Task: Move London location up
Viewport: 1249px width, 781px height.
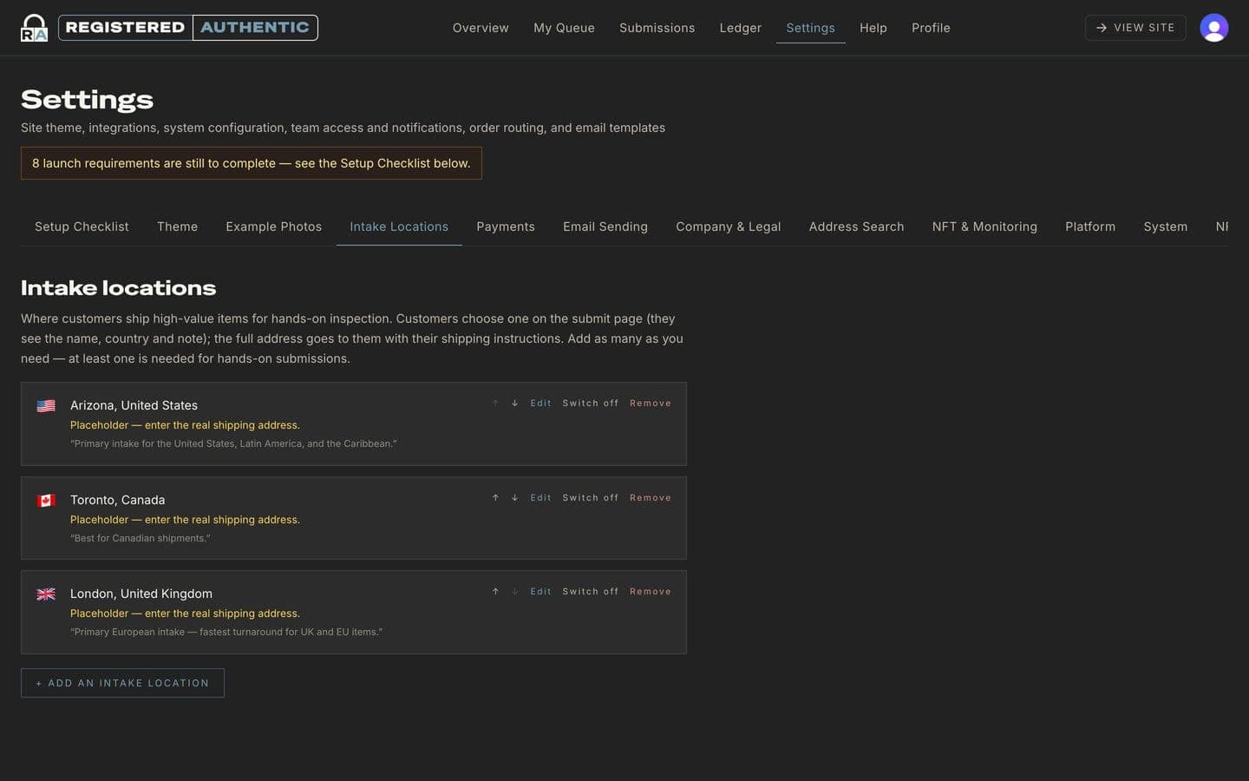Action: (495, 592)
